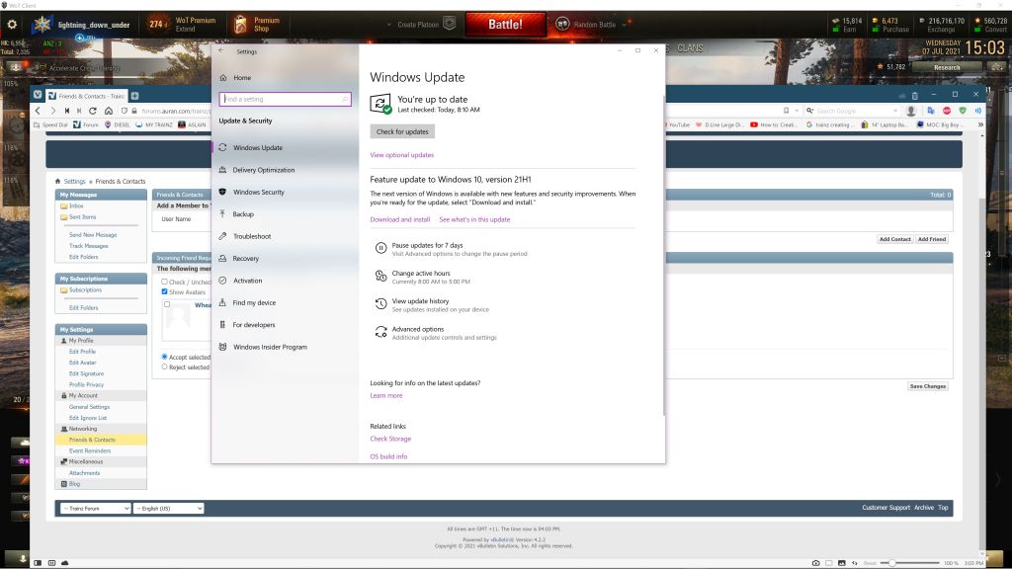Open English (US) language dropdown
Viewport: 1012px width, 569px height.
[169, 509]
